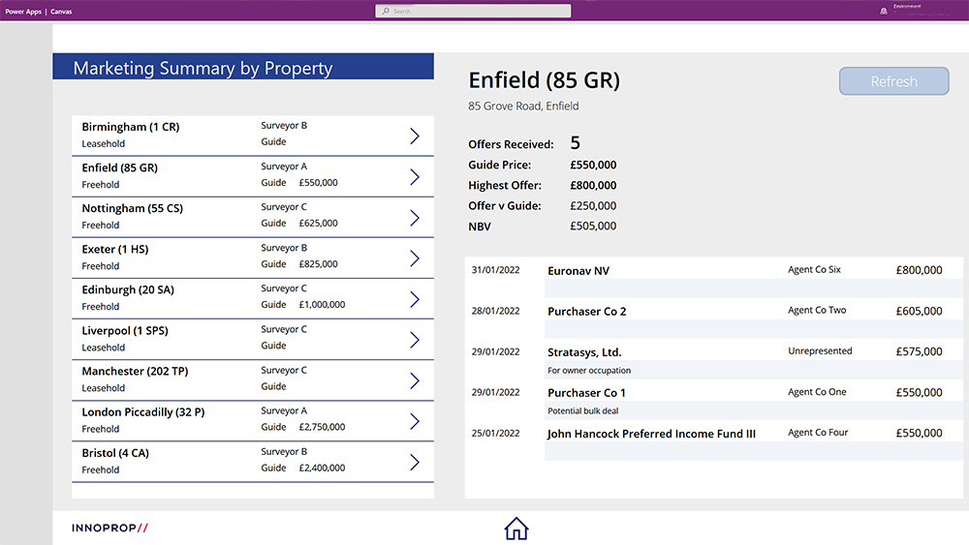Click the Agent Co Four label
The image size is (969, 545).
[x=818, y=432]
